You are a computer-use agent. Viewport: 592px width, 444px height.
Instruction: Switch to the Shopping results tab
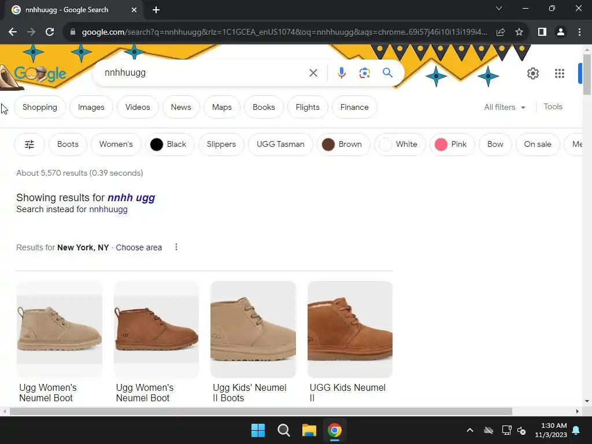(40, 107)
